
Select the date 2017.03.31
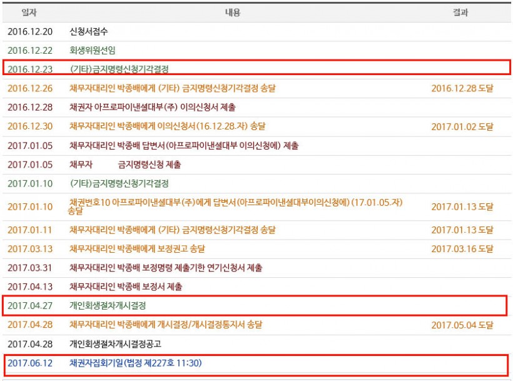(x=30, y=268)
